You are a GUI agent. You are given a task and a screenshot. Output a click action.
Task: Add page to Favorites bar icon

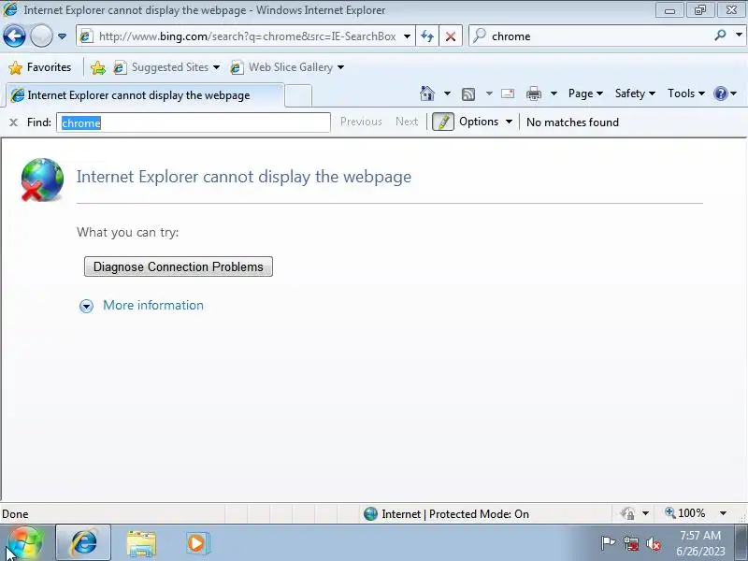98,67
